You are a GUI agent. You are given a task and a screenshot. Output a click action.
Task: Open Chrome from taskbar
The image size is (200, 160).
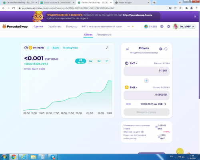14,157
